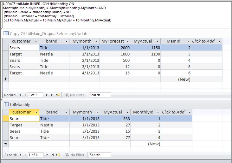This screenshot has width=232, height=163.
Task: Create new blank record in tblMonthly navigator
Action: 58,155
